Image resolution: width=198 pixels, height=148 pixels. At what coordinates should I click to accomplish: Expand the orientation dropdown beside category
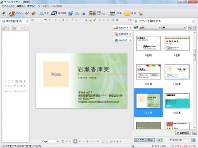(174, 28)
